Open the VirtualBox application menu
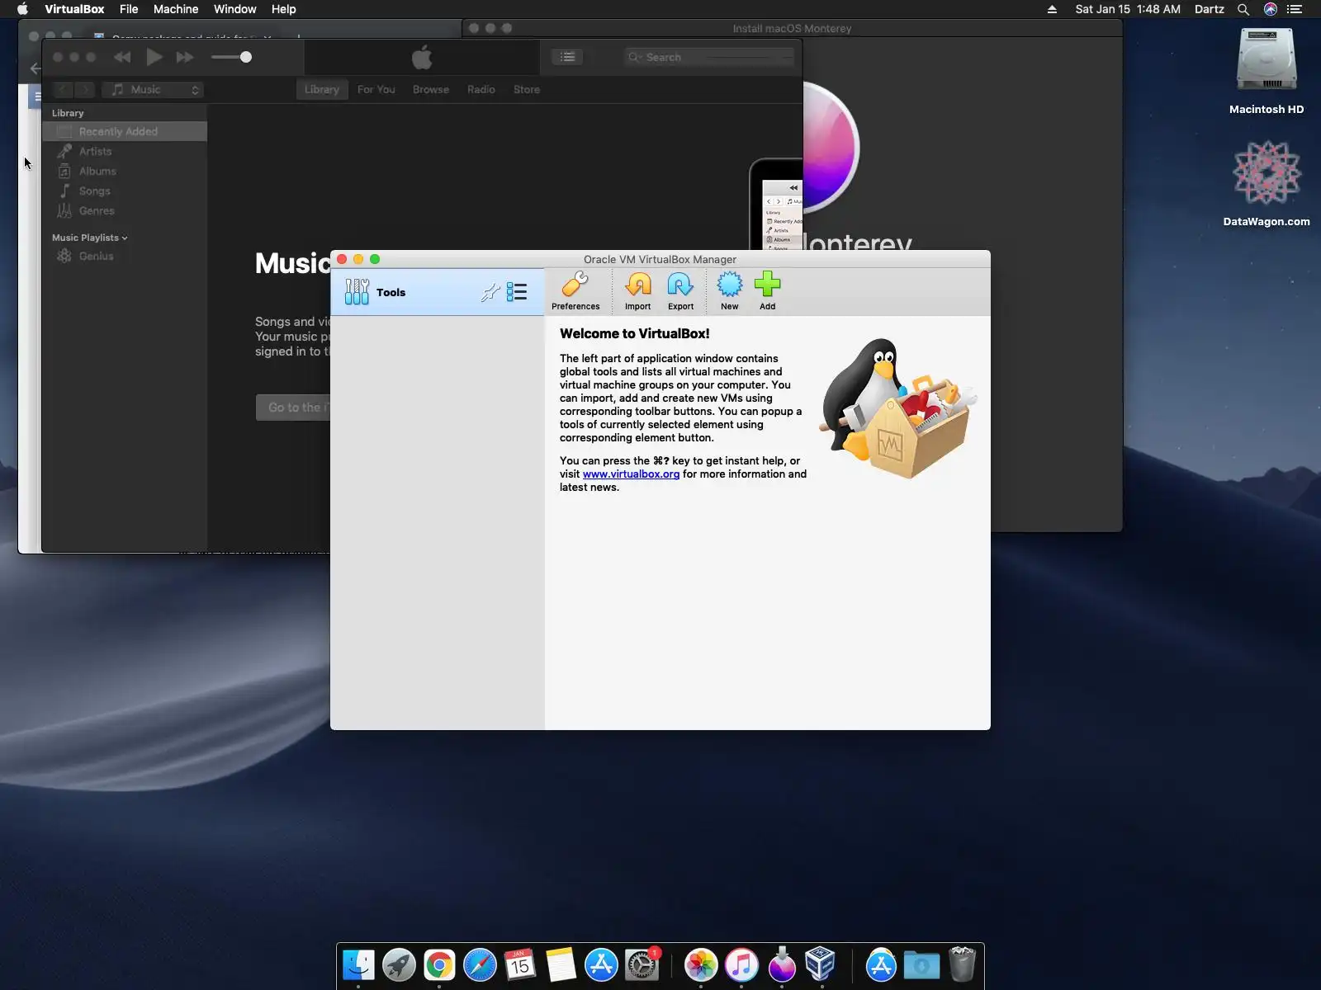This screenshot has width=1321, height=990. click(74, 9)
